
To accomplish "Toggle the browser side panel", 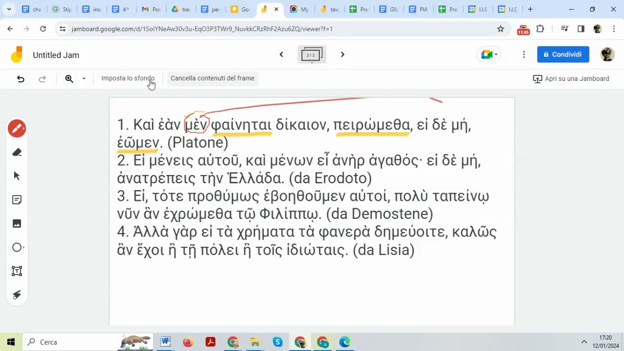I will pos(581,29).
